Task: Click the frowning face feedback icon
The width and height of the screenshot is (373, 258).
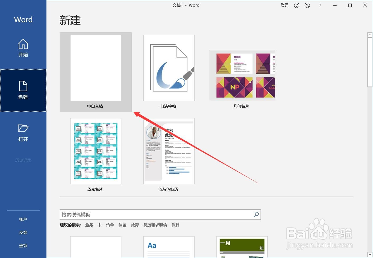Action: click(x=307, y=5)
